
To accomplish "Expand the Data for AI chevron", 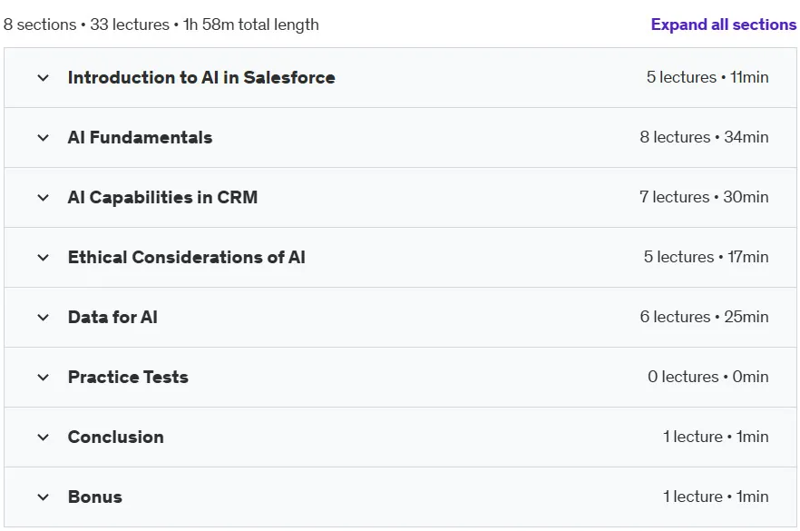I will [x=44, y=318].
